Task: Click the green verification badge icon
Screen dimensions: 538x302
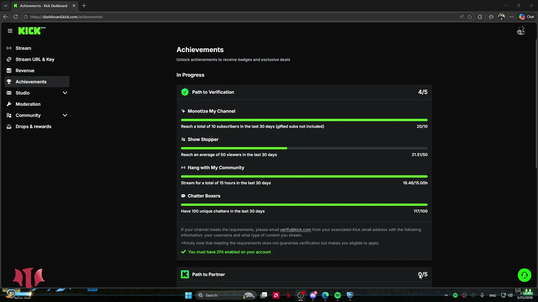Action: tap(185, 92)
